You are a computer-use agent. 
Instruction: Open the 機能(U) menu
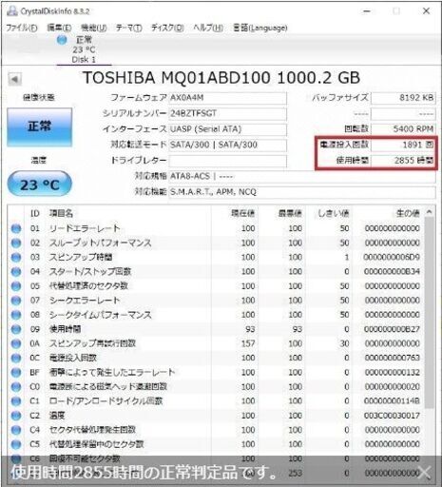point(93,28)
